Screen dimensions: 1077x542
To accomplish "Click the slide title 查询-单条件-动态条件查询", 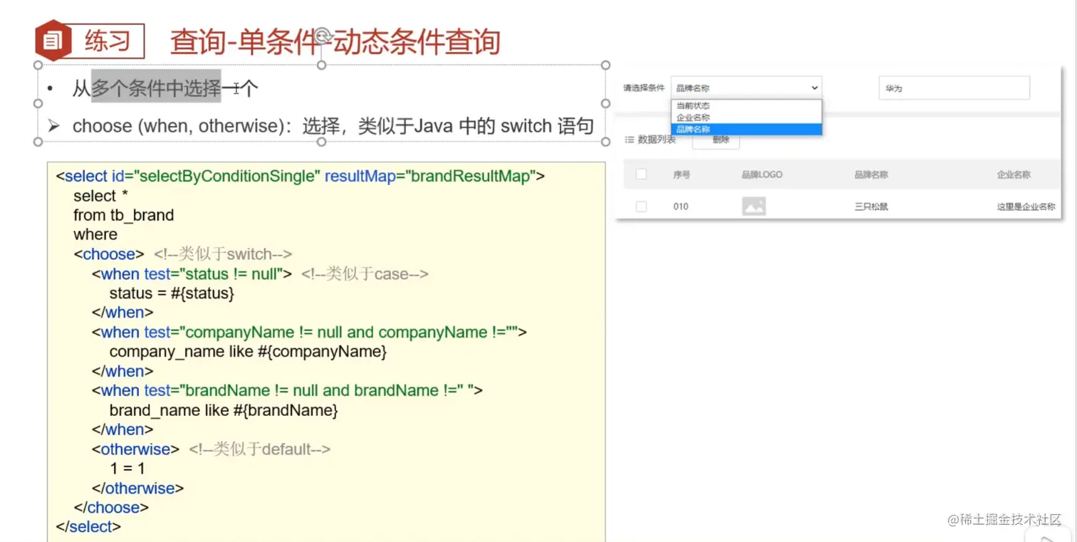I will (x=335, y=42).
